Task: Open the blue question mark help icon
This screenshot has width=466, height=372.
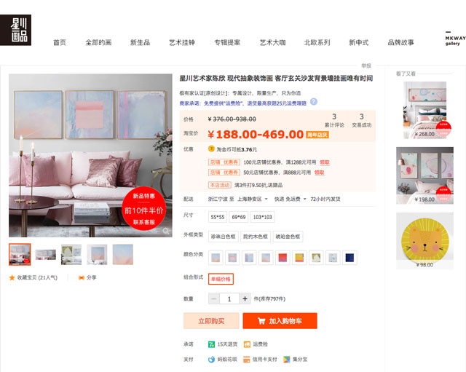Action: [314, 102]
